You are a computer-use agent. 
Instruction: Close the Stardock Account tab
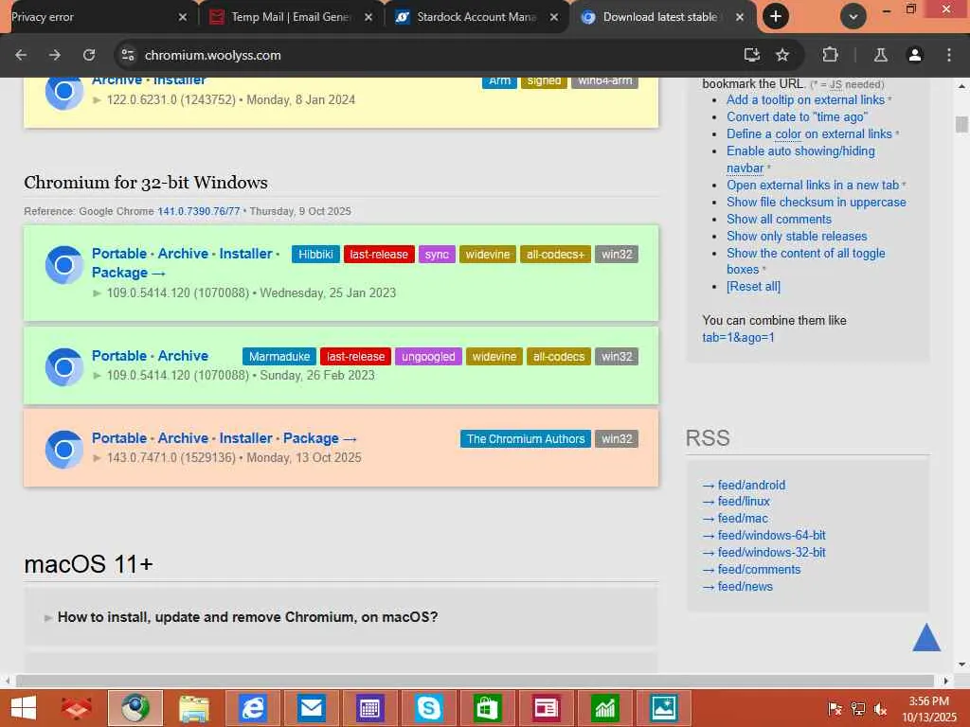553,17
